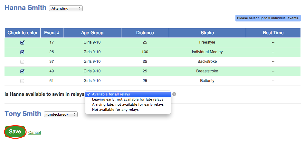Click the Event # column header

pos(52,33)
